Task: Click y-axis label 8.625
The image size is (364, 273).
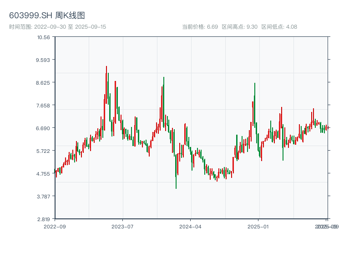Action: click(43, 83)
